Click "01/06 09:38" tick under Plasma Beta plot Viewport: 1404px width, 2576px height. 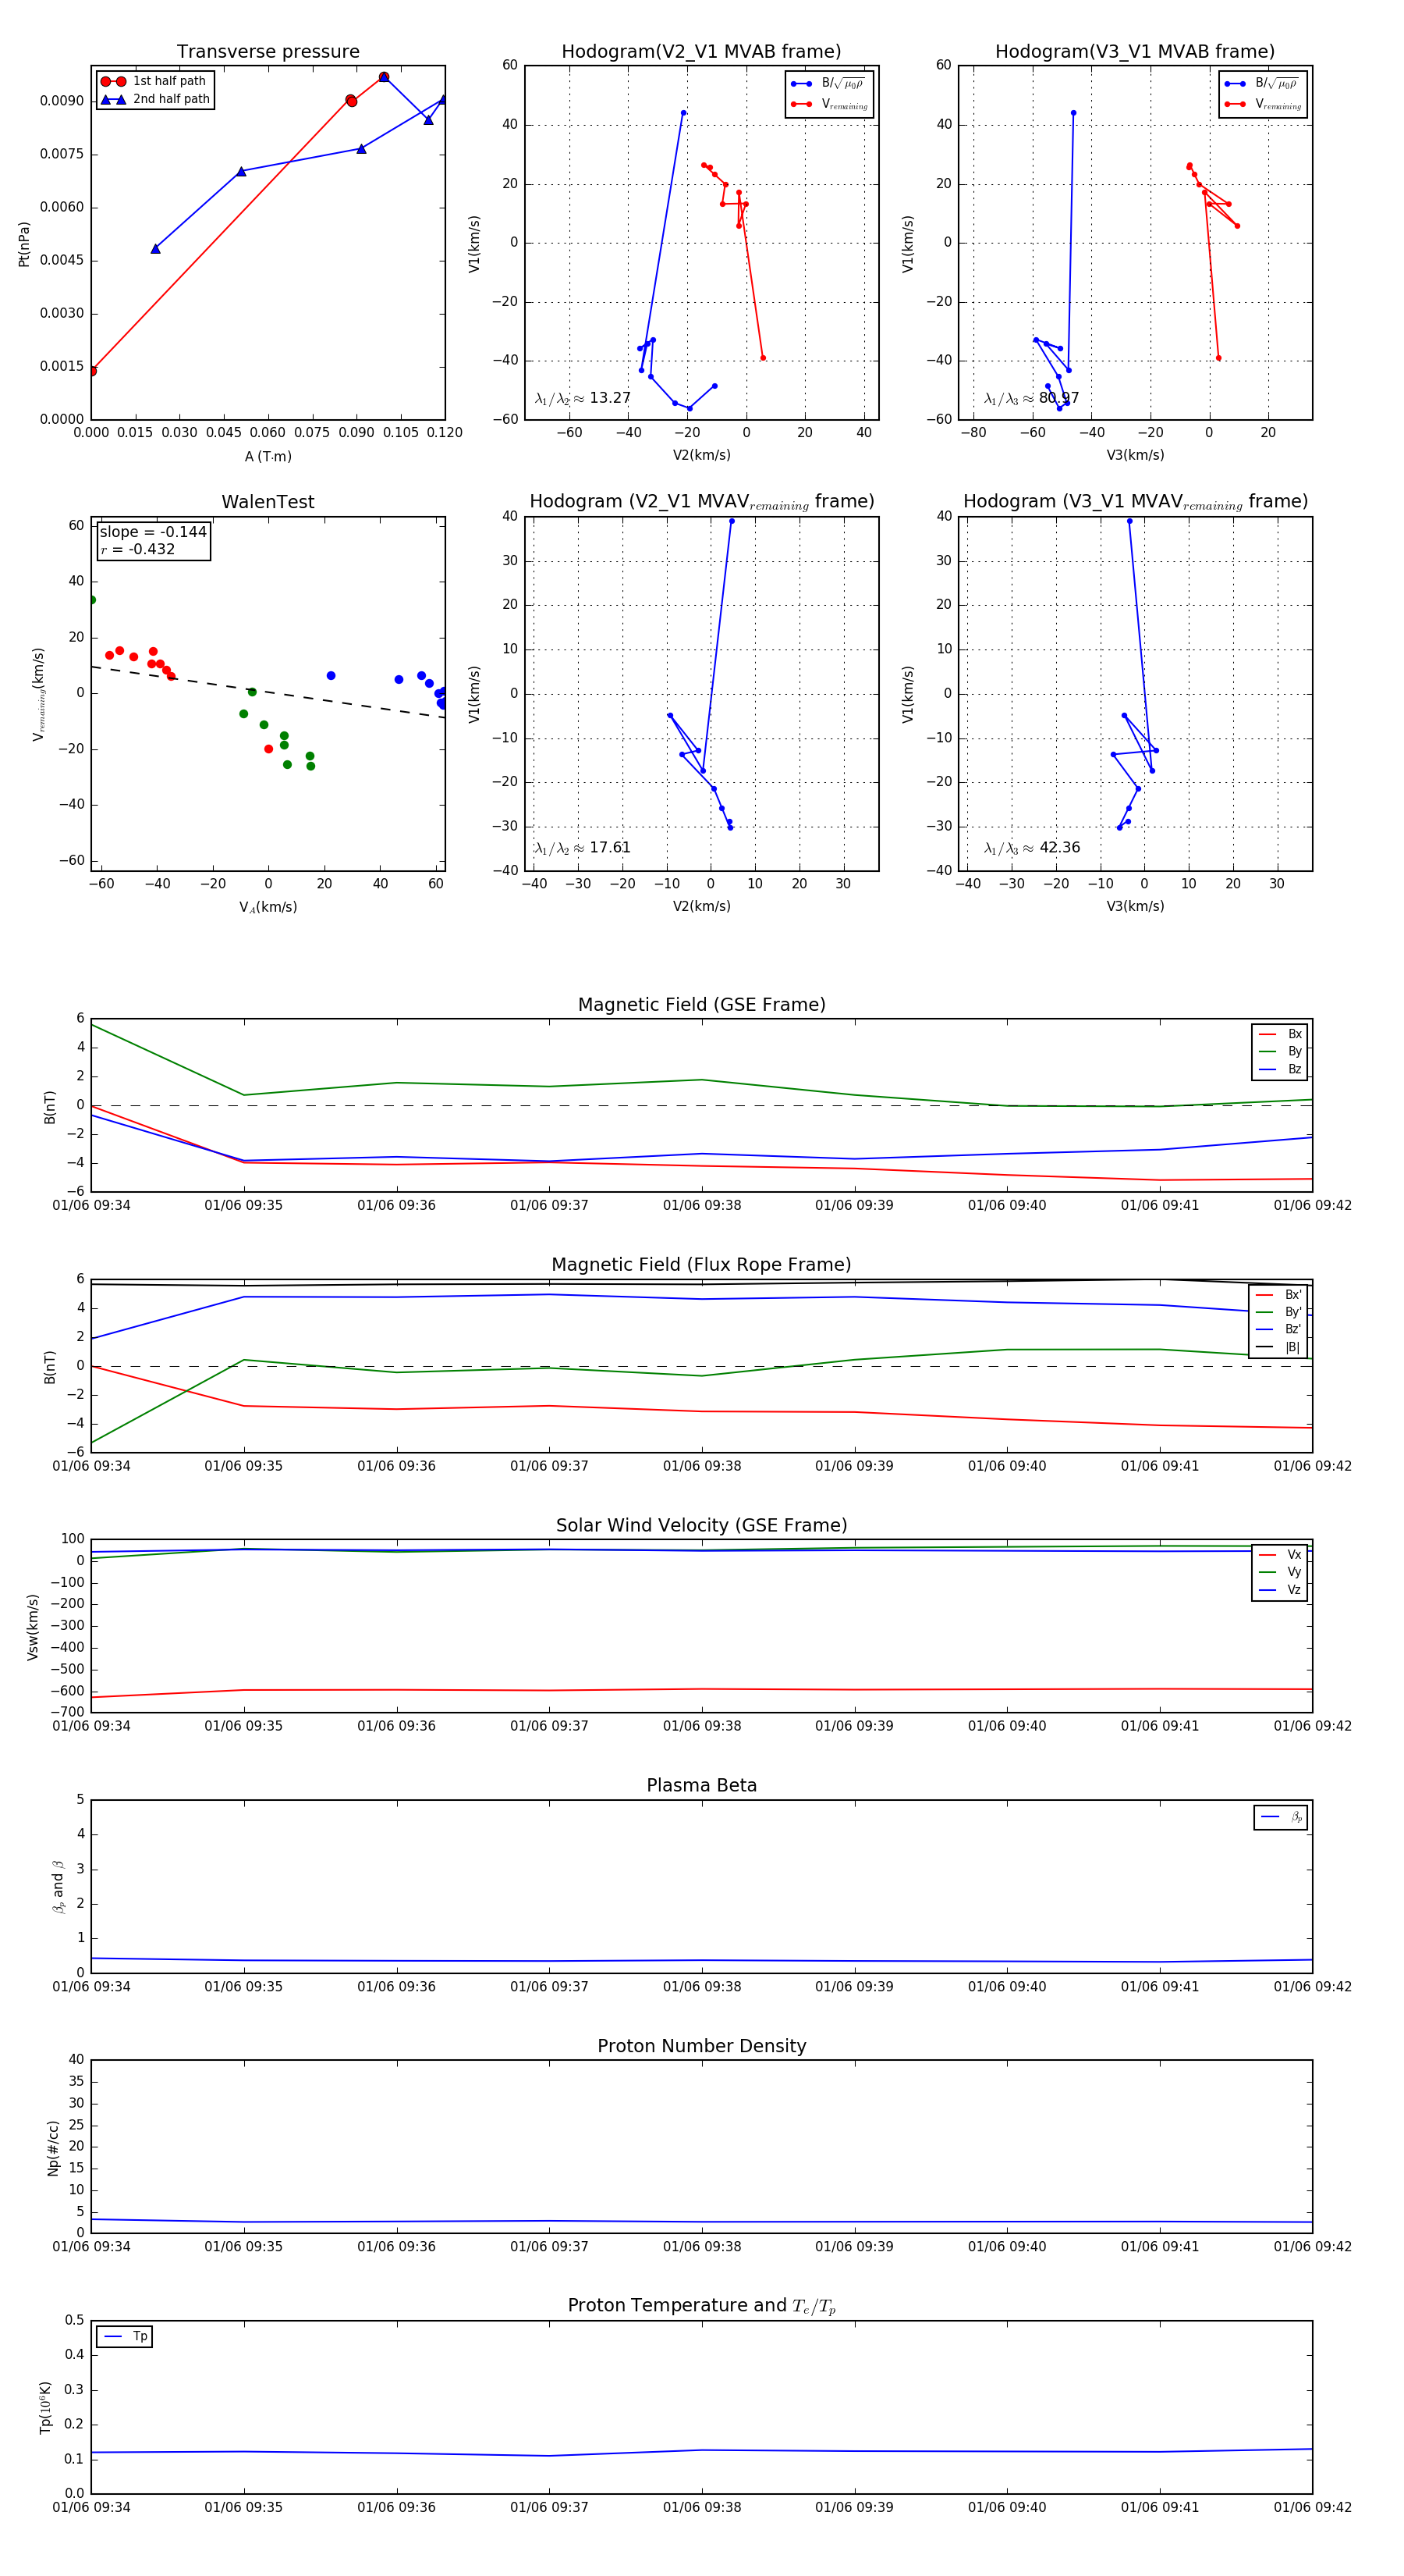click(x=701, y=1986)
